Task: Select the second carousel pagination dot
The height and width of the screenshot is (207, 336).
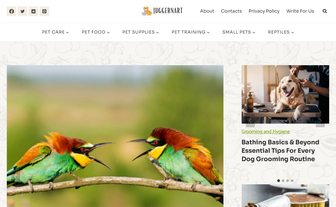Action: (283, 181)
